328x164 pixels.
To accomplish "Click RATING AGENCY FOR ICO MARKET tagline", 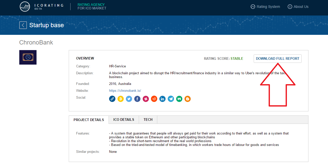I will 92,7.
